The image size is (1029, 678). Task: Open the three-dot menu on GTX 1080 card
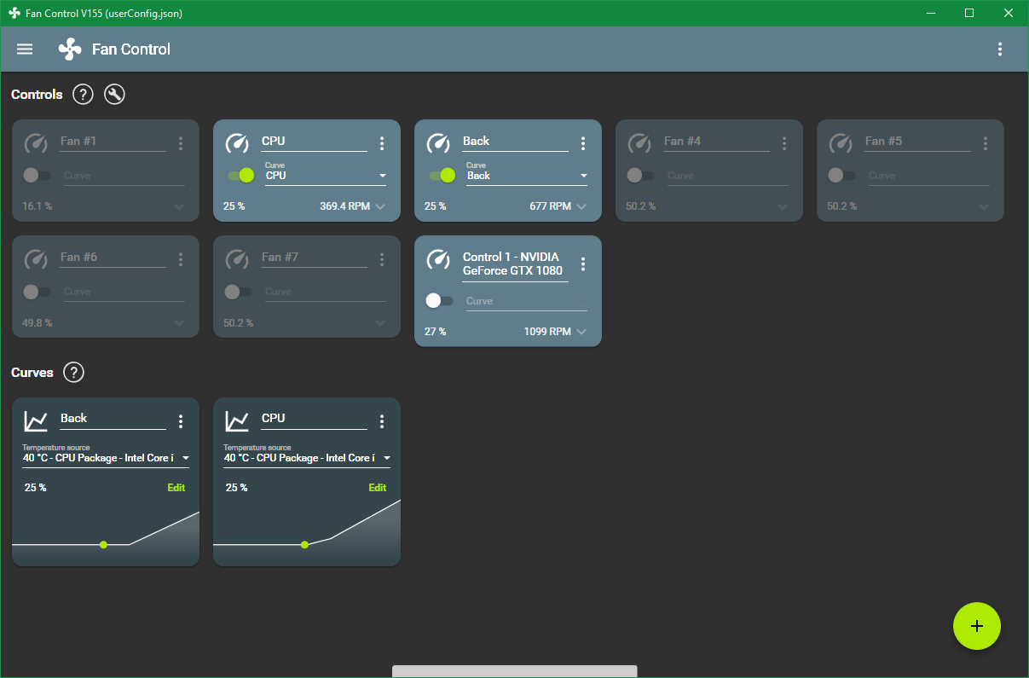click(x=583, y=264)
